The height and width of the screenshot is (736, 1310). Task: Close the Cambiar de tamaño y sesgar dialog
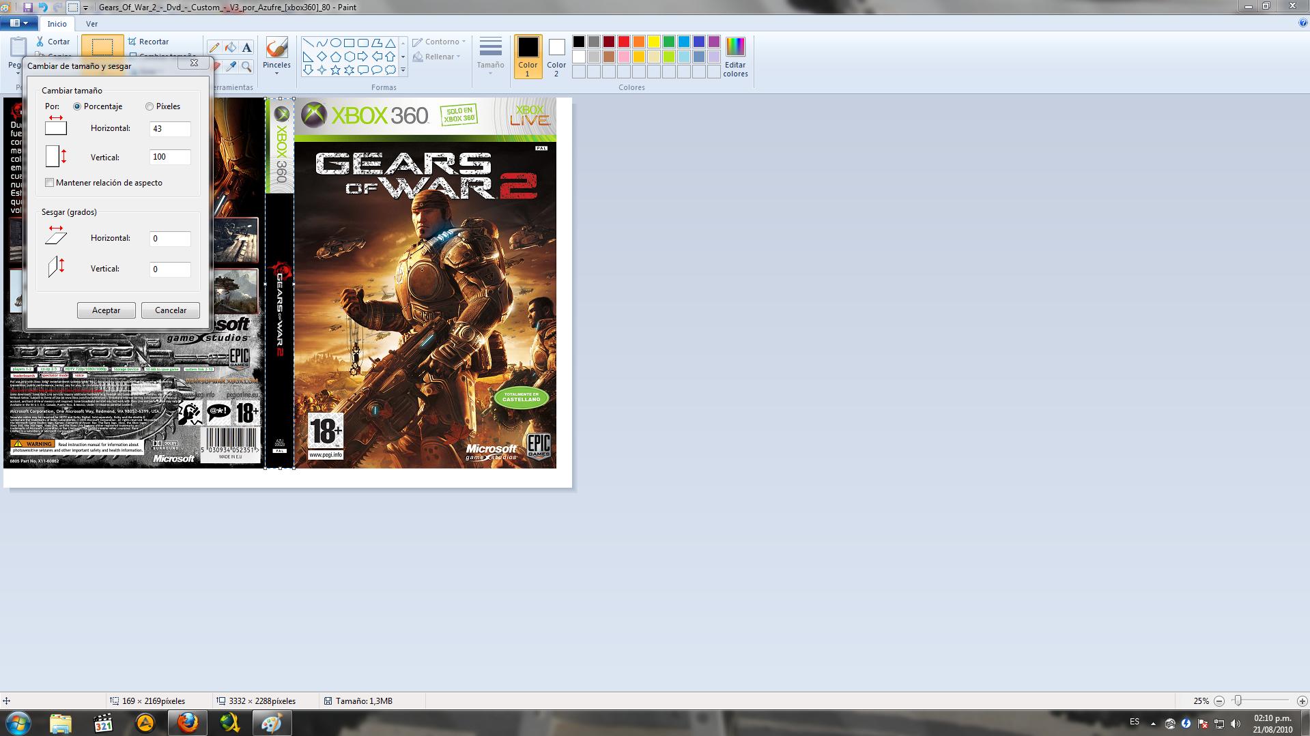point(194,63)
